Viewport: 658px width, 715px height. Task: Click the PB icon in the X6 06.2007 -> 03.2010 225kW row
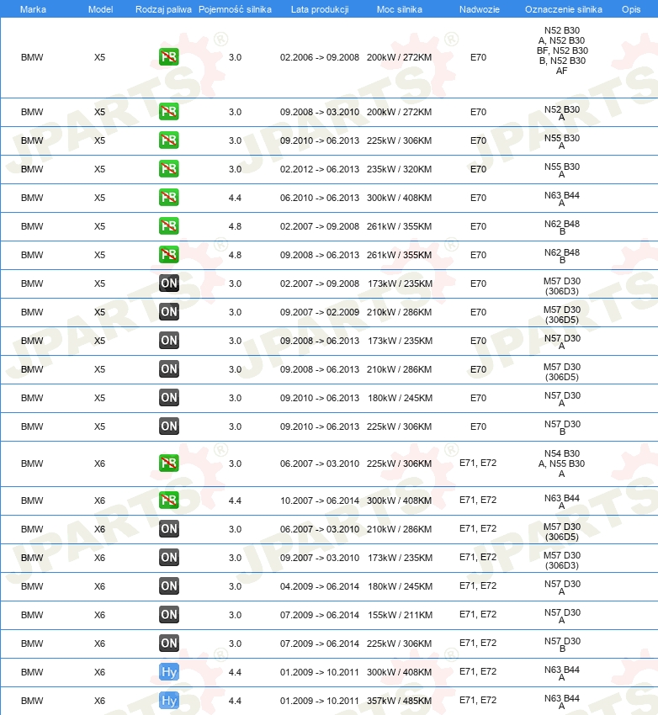pyautogui.click(x=169, y=463)
